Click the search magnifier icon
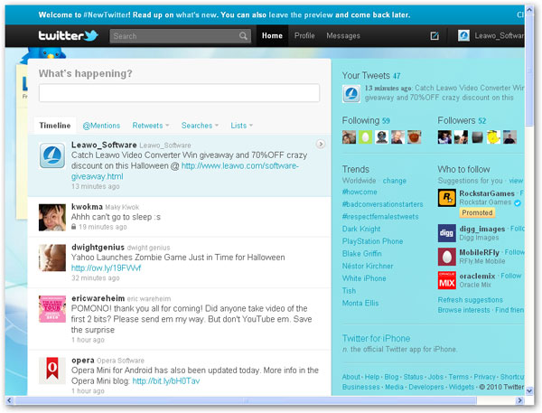The width and height of the screenshot is (542, 413). click(243, 36)
